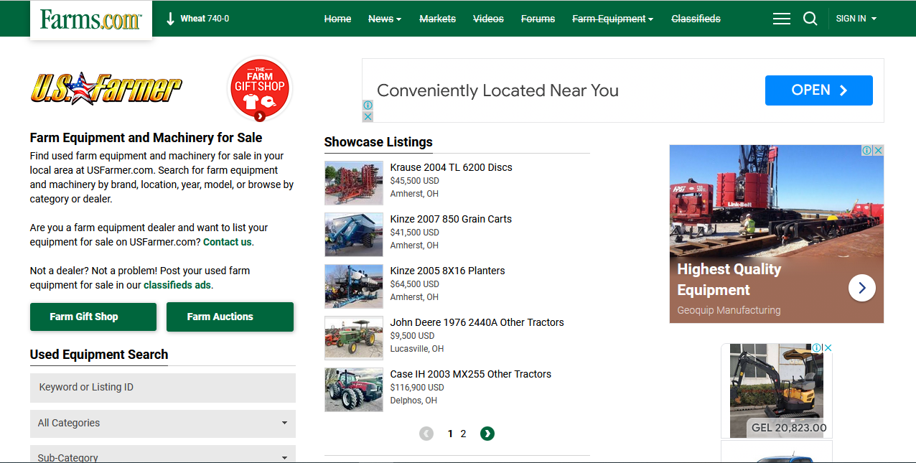Click the Farm Auctions button
The height and width of the screenshot is (463, 916).
coord(230,317)
